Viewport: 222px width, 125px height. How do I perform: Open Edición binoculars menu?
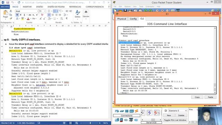86,14
